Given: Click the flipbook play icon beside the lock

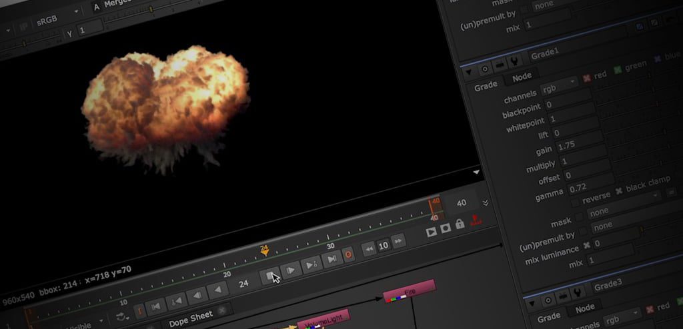Looking at the screenshot, I should (x=432, y=232).
